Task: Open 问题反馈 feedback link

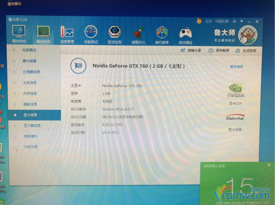Action: tap(222, 22)
